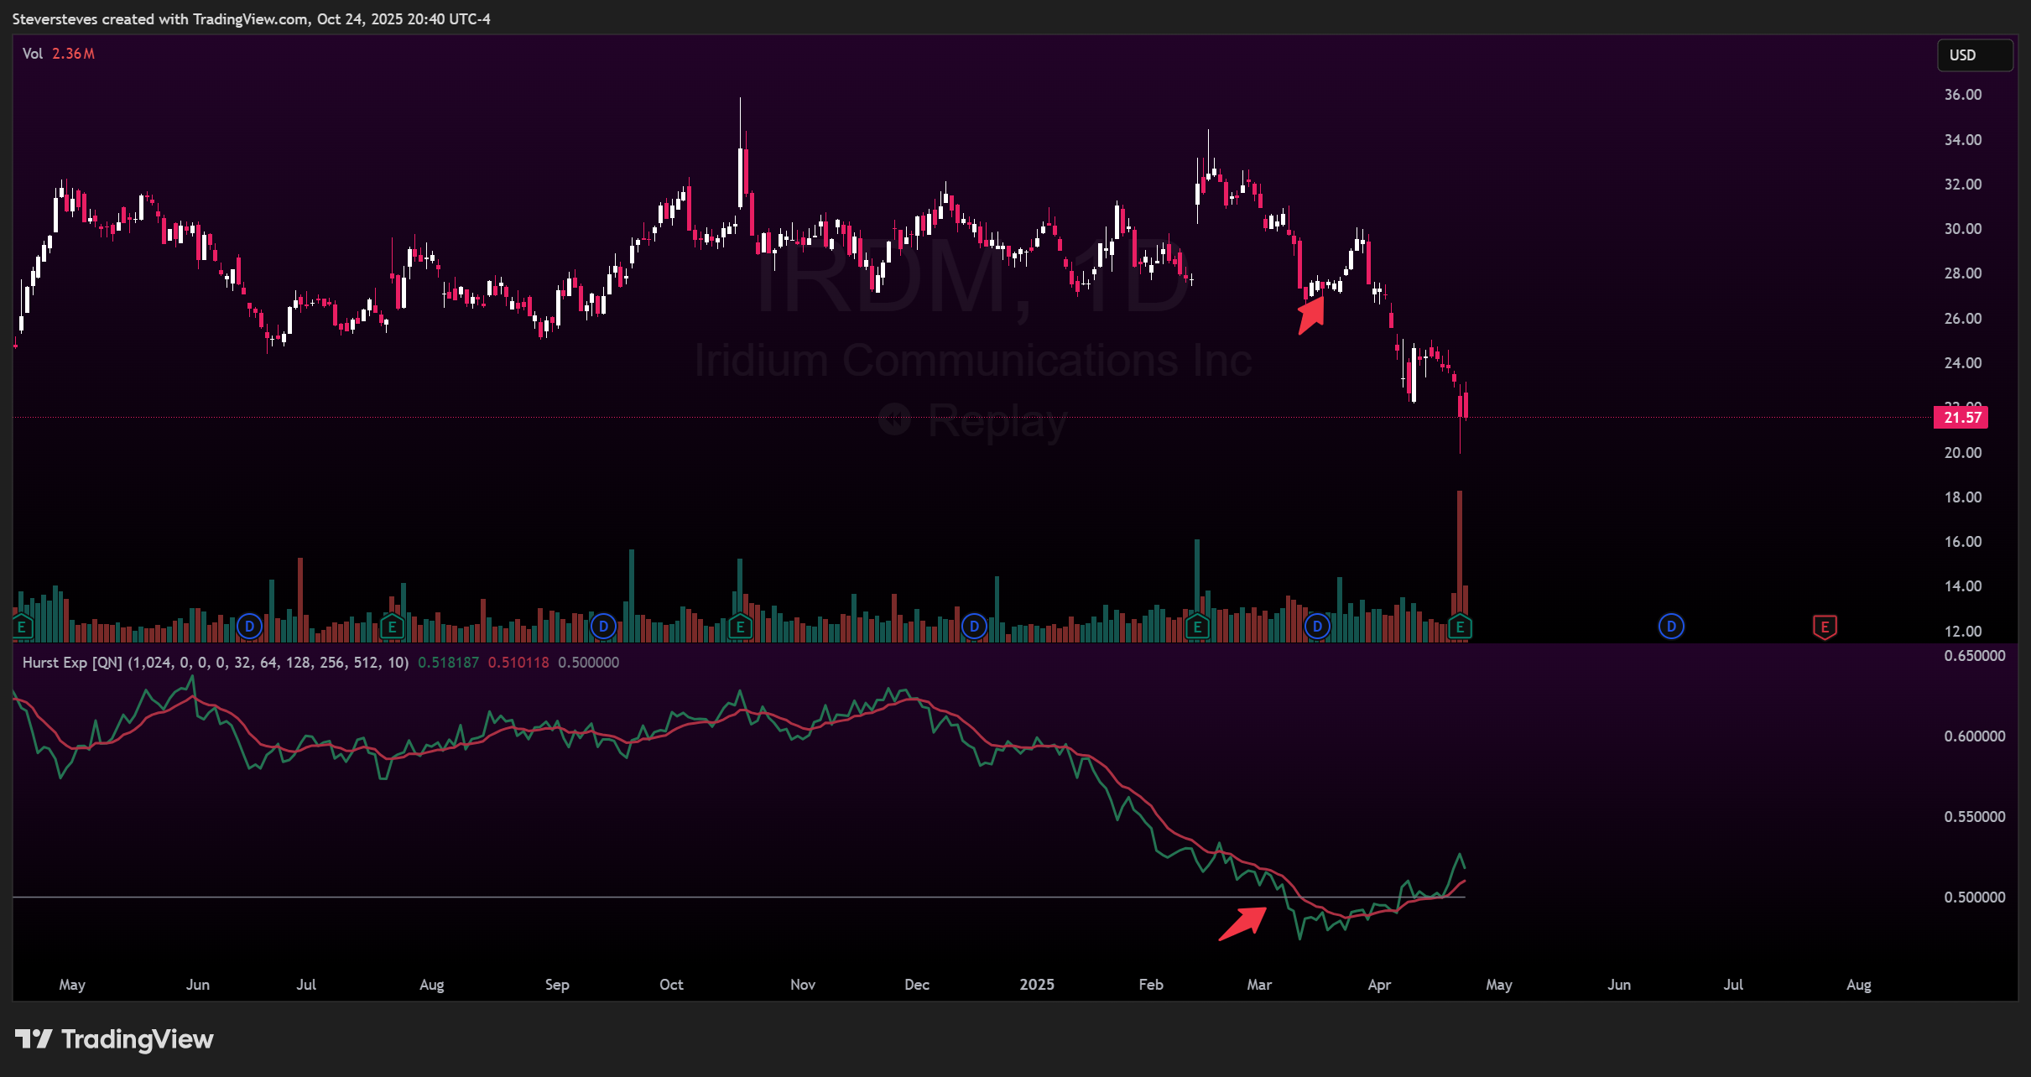Select the Feb label on the time axis

(x=1151, y=985)
